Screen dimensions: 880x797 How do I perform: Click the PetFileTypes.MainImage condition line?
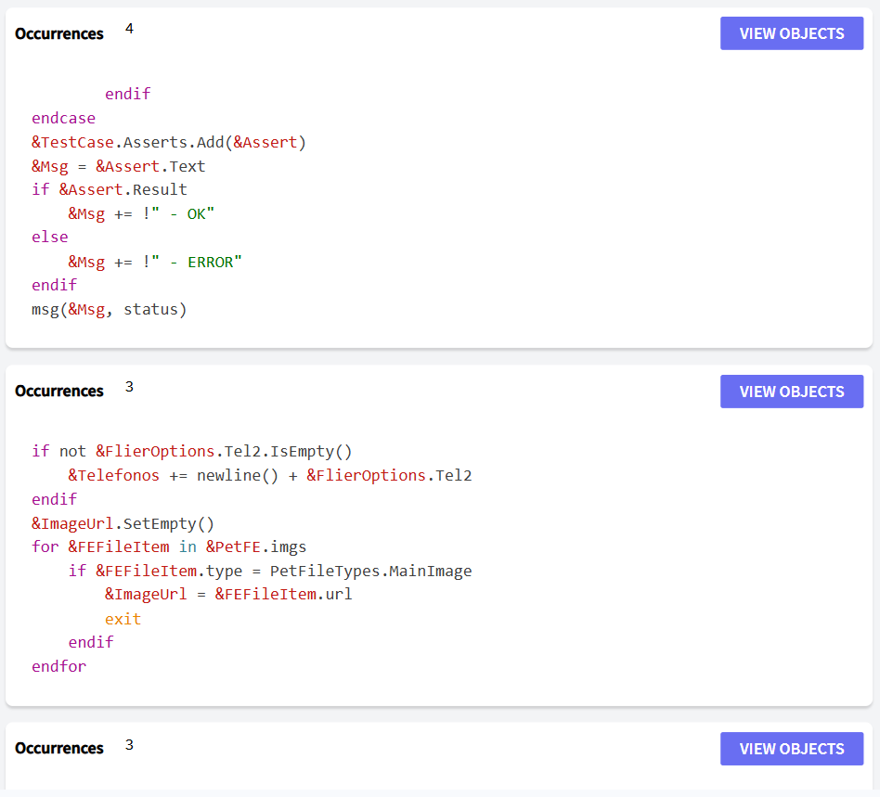270,571
